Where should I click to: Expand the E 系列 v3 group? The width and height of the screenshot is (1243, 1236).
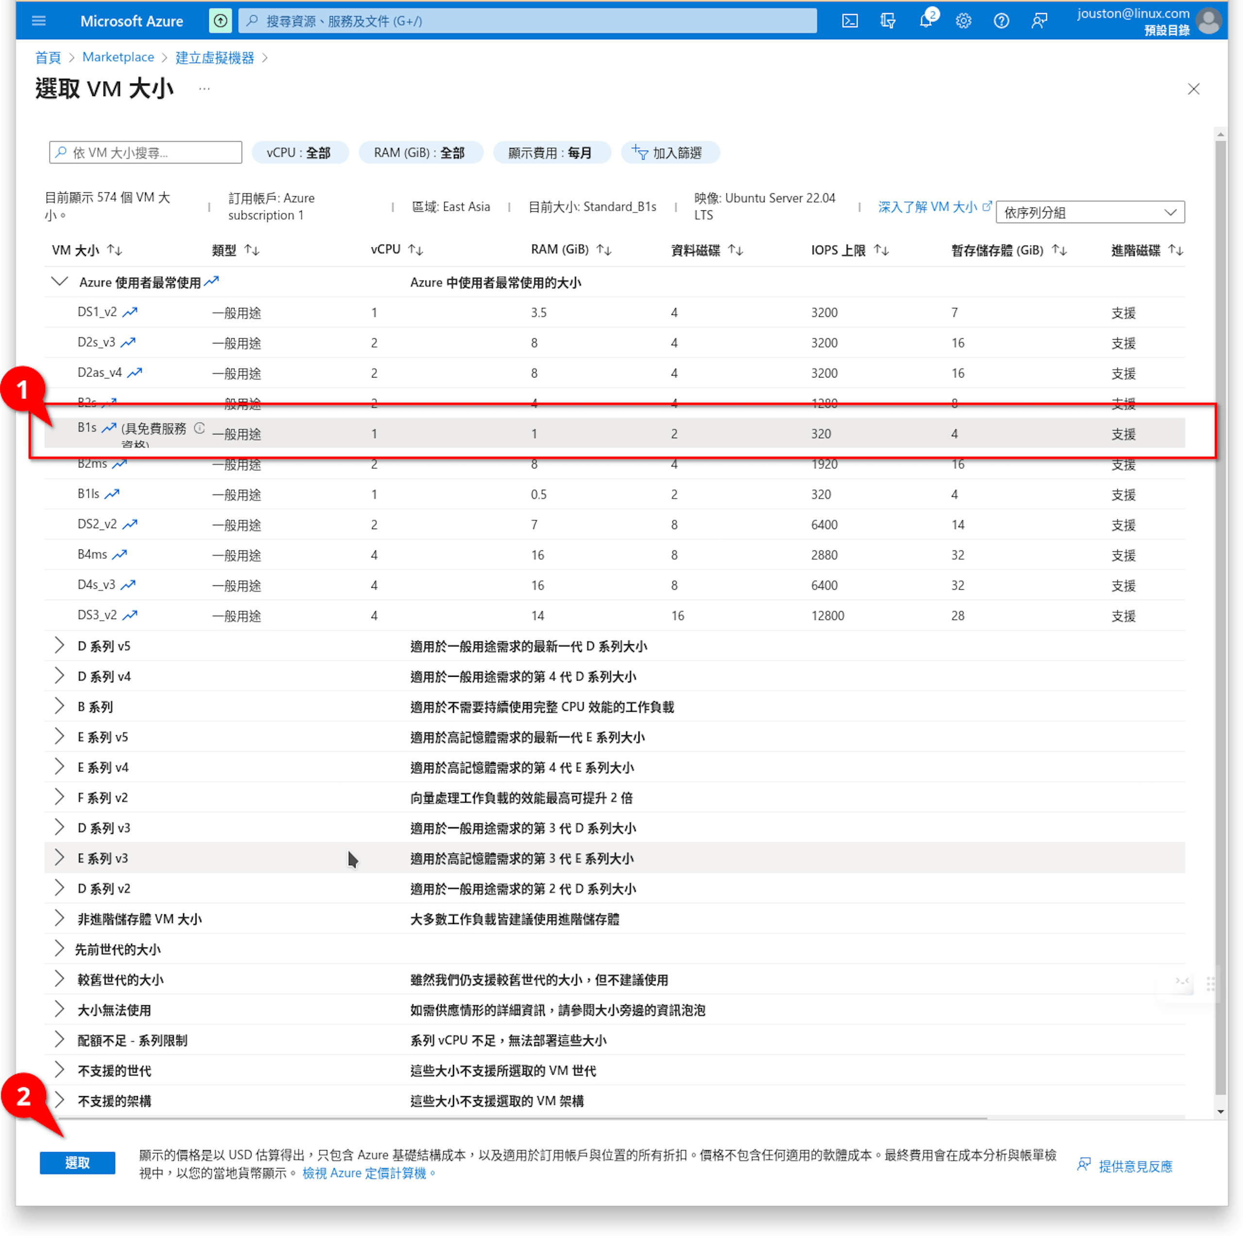coord(59,858)
